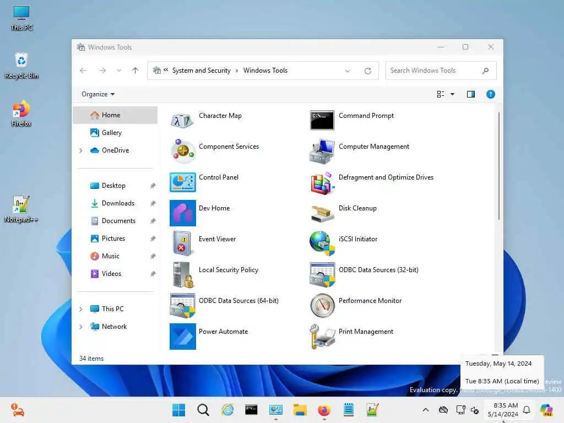Select OneDrive in the navigation pane

pyautogui.click(x=115, y=150)
